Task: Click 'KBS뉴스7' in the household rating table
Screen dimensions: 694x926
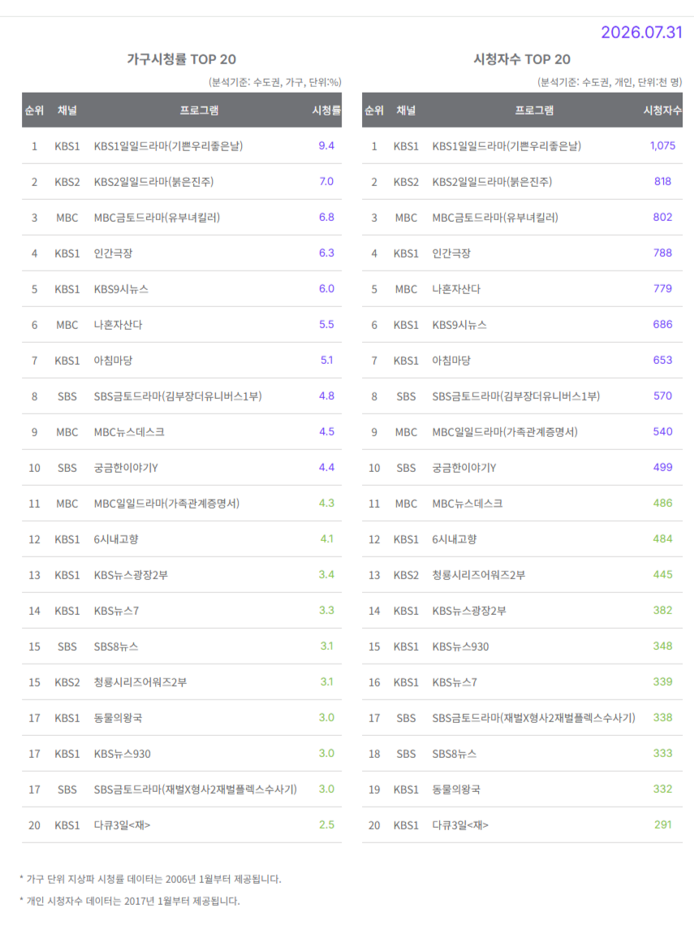Action: 116,611
